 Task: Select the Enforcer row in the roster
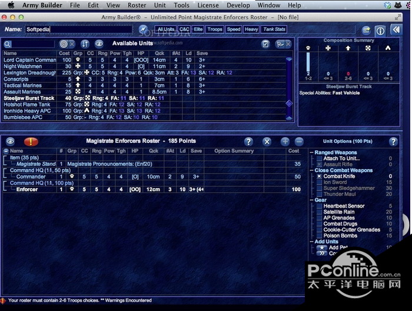click(x=152, y=189)
